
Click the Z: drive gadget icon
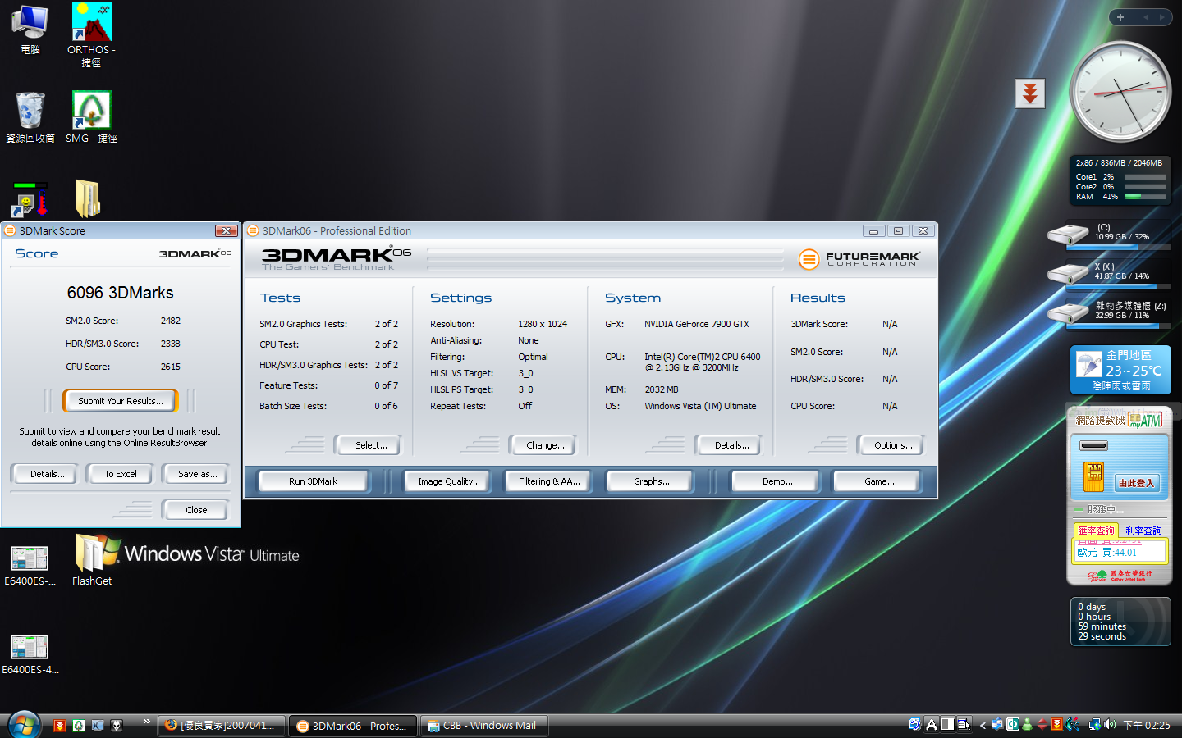pos(1068,312)
